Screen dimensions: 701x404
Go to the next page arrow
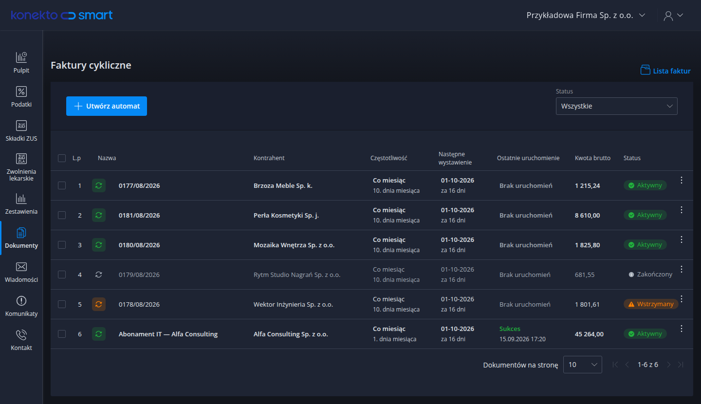669,365
